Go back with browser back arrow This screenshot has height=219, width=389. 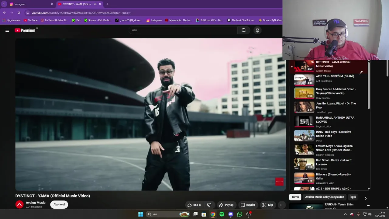tap(4, 13)
